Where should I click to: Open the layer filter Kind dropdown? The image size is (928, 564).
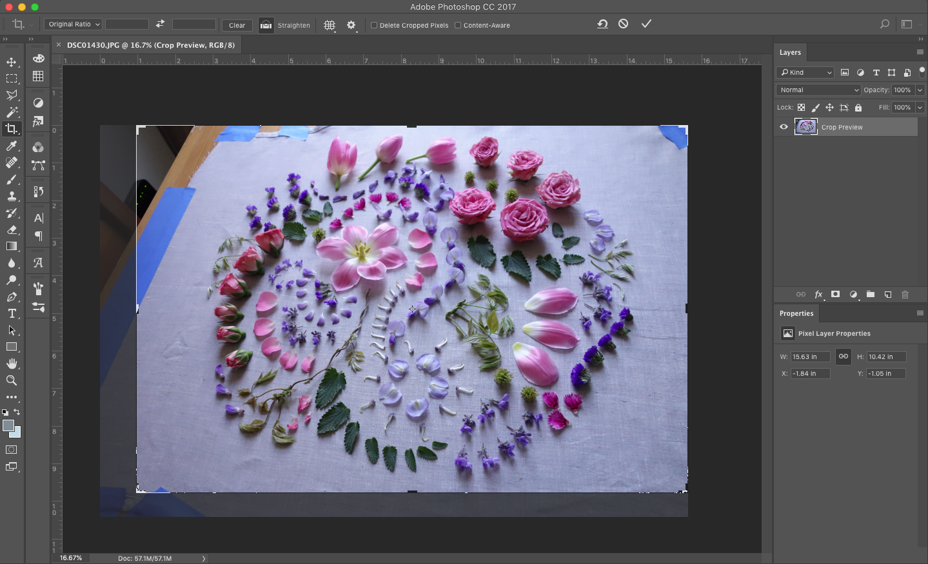tap(805, 72)
